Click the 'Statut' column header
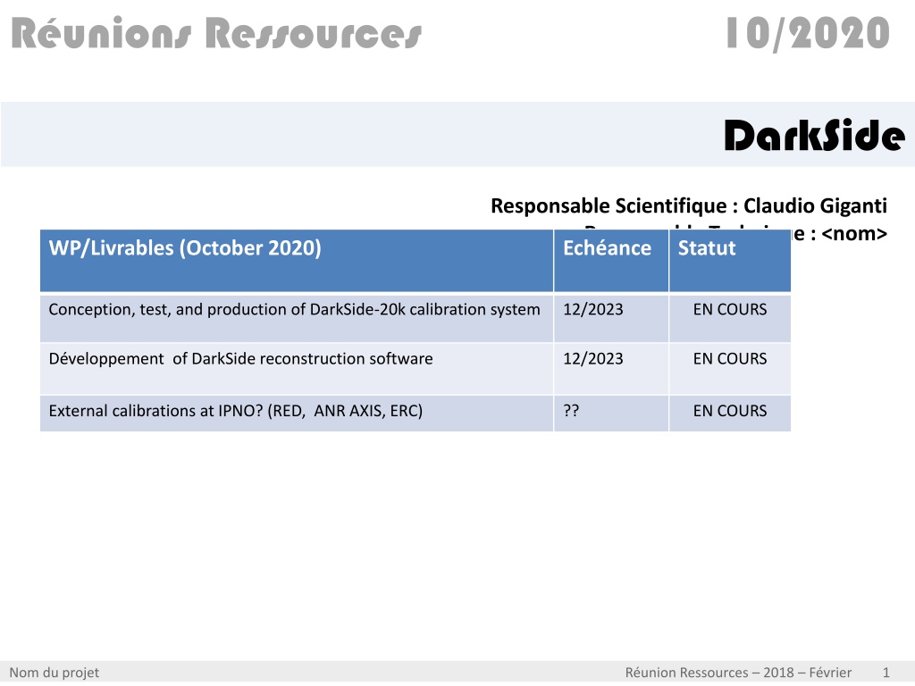This screenshot has width=915, height=686. pos(730,260)
